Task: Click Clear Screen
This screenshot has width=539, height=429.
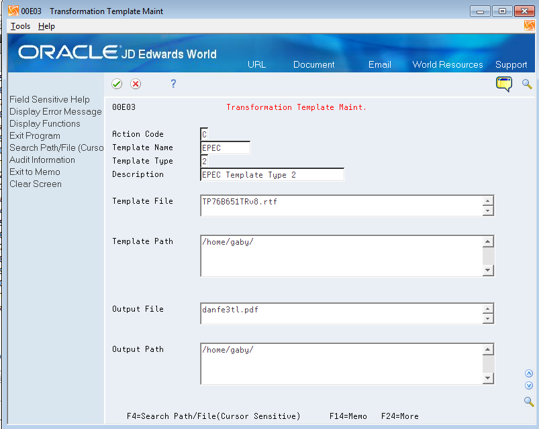Action: click(36, 184)
